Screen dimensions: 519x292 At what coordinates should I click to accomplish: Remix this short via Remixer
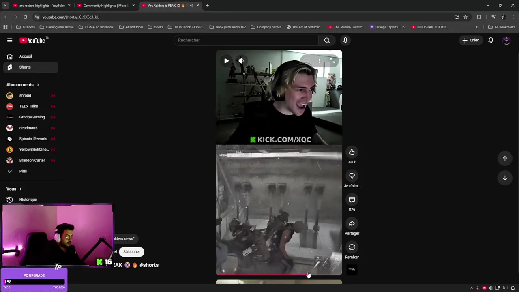point(352,247)
